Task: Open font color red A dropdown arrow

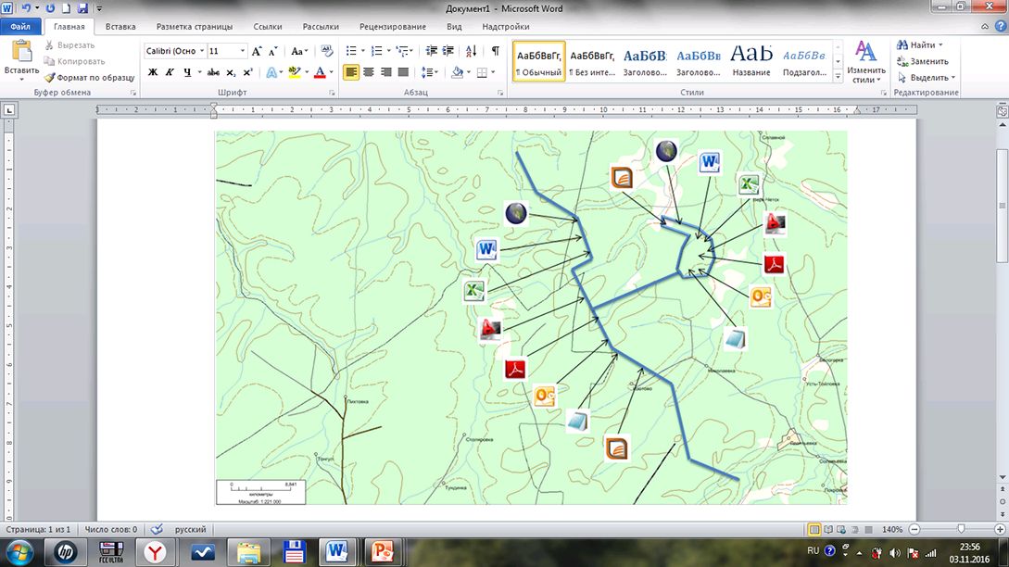Action: pyautogui.click(x=333, y=72)
